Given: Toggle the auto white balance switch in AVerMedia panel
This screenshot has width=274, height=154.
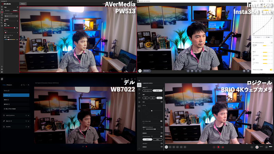Looking at the screenshot, I should pyautogui.click(x=5, y=37).
